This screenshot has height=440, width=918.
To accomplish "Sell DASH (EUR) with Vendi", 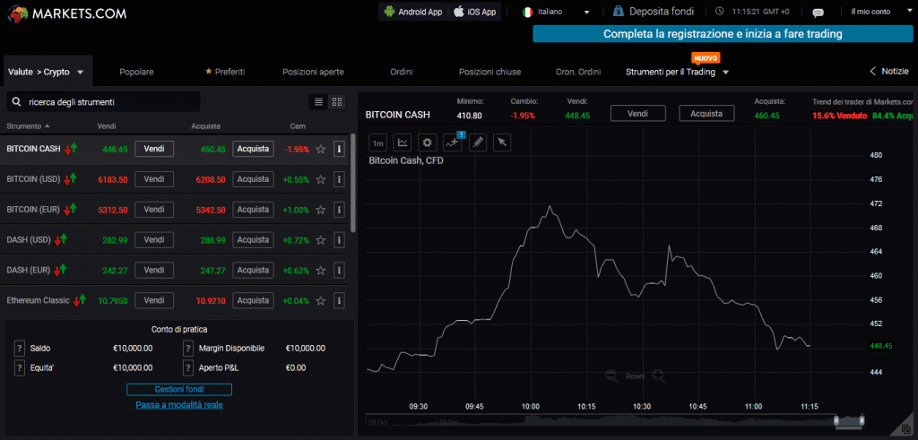I will click(154, 271).
